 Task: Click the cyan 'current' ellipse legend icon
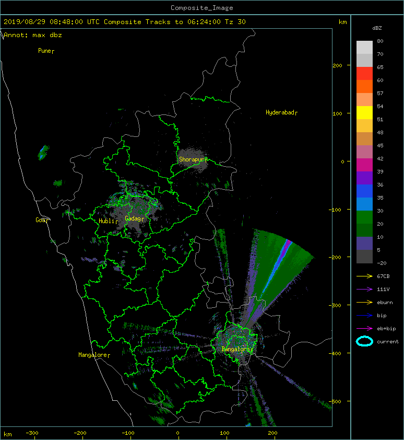click(364, 341)
